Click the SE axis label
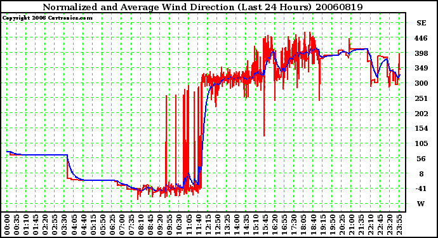Screen dimensions: 438x238 tap(421, 23)
